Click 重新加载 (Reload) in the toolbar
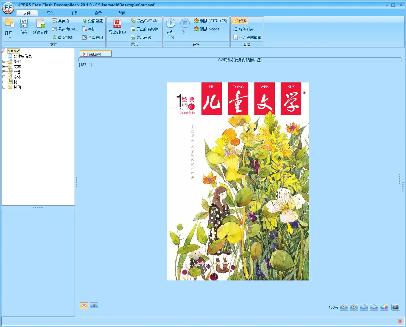This screenshot has height=327, width=406. (62, 37)
